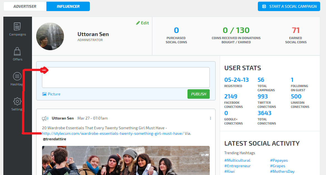Open the stylecum.com wardrobe essentials link
Image resolution: width=326 pixels, height=175 pixels.
tap(113, 133)
